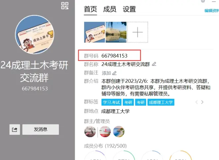Viewport: 219px width, 160px height.
Task: Select the 首页 tab
Action: (90, 9)
